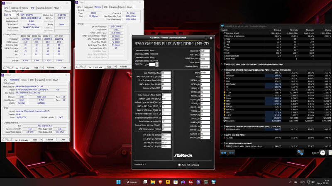Open the volume speaker tray icon

[x=313, y=182]
